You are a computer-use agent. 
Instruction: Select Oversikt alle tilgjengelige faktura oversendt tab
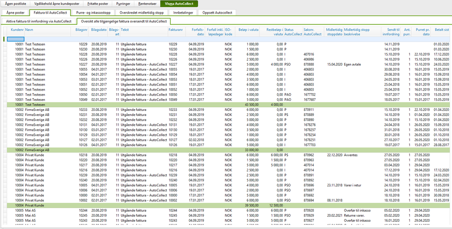tap(124, 21)
